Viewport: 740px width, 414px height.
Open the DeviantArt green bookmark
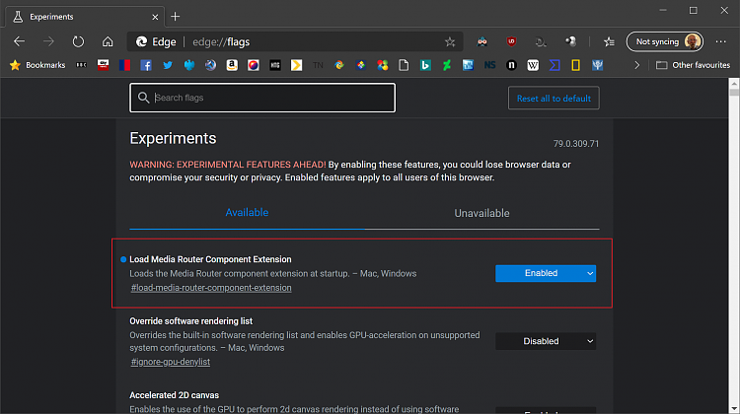coord(446,65)
